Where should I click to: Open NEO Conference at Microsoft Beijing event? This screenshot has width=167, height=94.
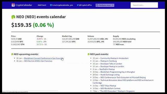(x=123, y=77)
